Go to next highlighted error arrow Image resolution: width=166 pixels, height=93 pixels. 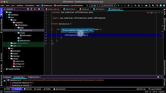coord(162,13)
